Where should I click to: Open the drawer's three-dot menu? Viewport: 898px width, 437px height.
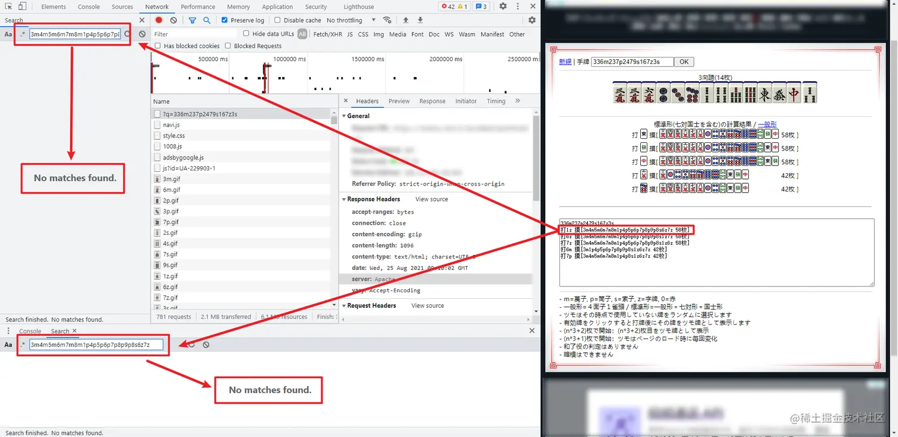8,331
